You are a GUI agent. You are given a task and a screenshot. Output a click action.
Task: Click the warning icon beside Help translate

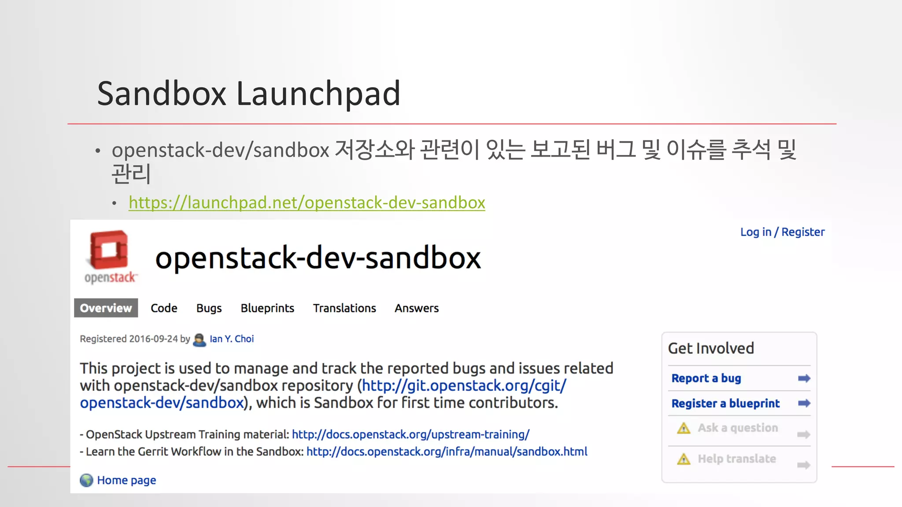(x=684, y=459)
